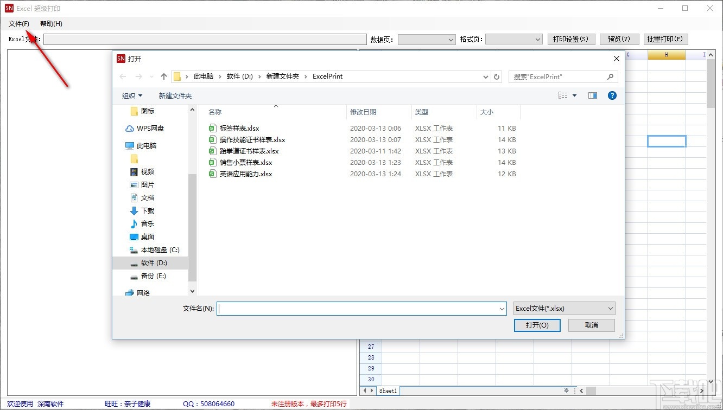Click the 批量打印(P) button
This screenshot has height=410, width=723.
pyautogui.click(x=665, y=39)
